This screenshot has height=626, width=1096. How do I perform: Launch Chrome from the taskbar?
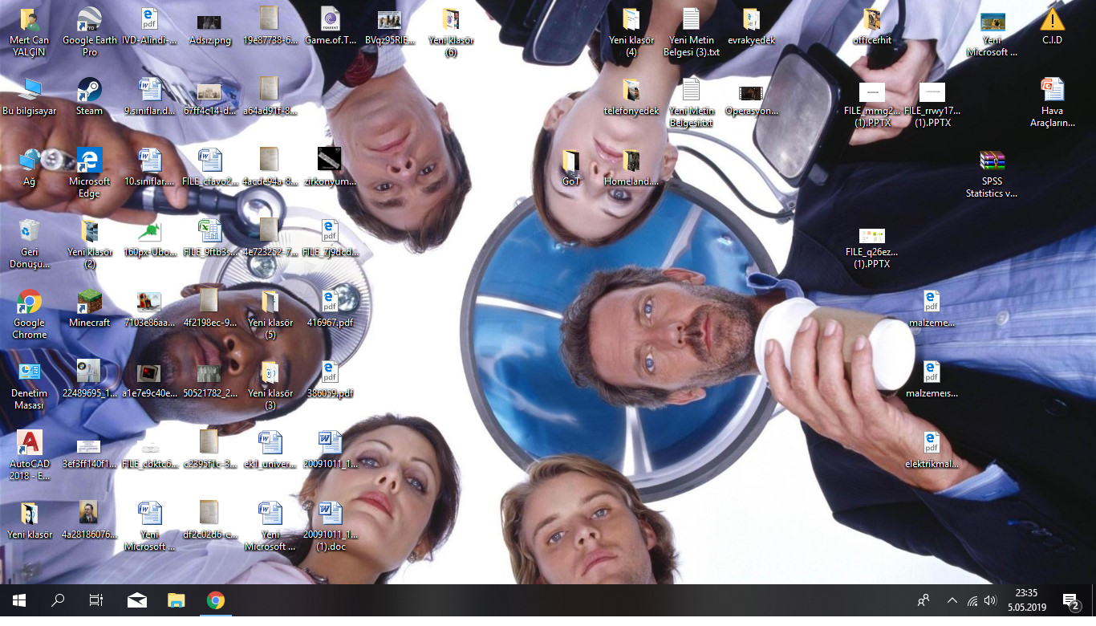(x=215, y=600)
